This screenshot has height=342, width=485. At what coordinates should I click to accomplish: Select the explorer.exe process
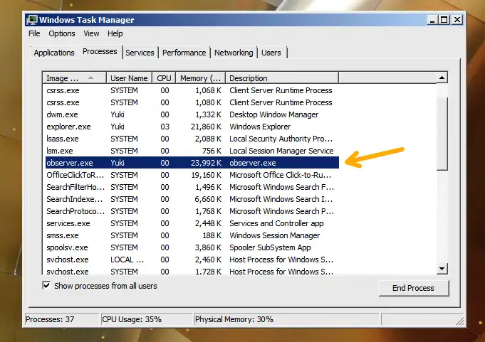pos(192,127)
